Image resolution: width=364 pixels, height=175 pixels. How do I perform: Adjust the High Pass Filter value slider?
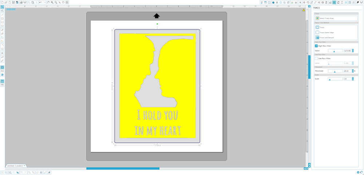(335, 51)
